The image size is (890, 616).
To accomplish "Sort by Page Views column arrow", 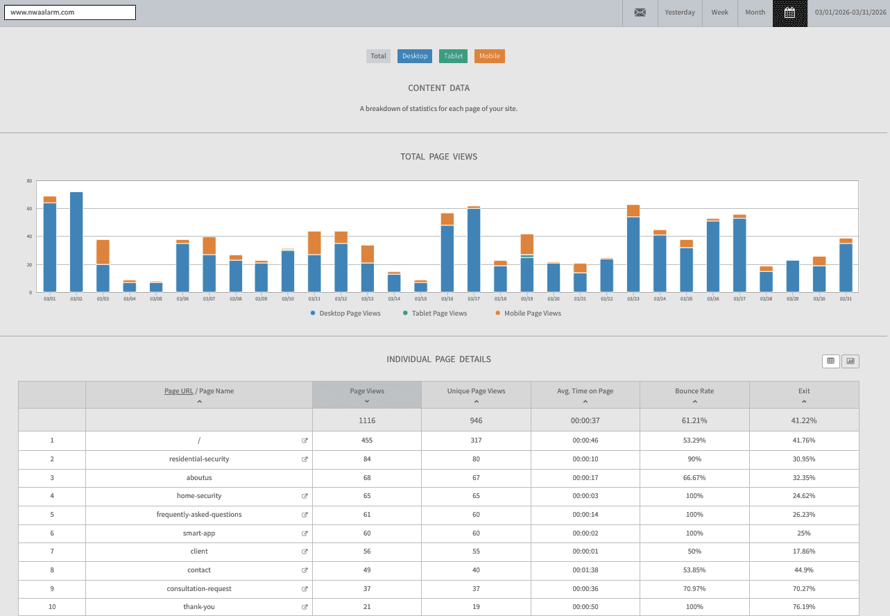I will [x=366, y=402].
